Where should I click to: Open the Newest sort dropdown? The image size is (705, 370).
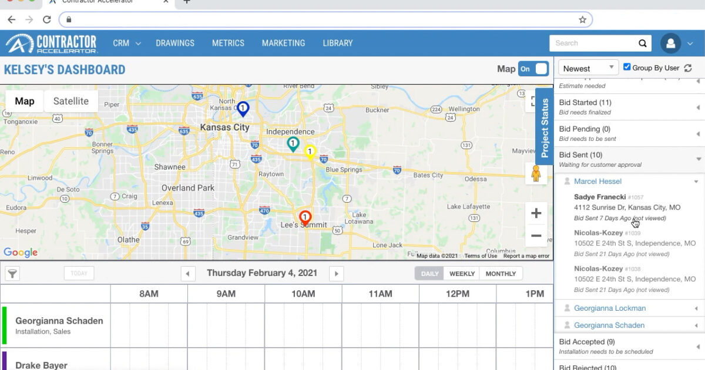(588, 68)
